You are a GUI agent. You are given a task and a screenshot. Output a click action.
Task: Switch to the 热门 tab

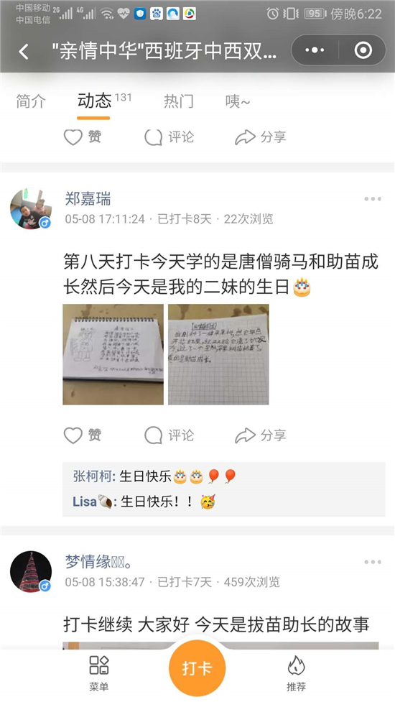click(179, 101)
